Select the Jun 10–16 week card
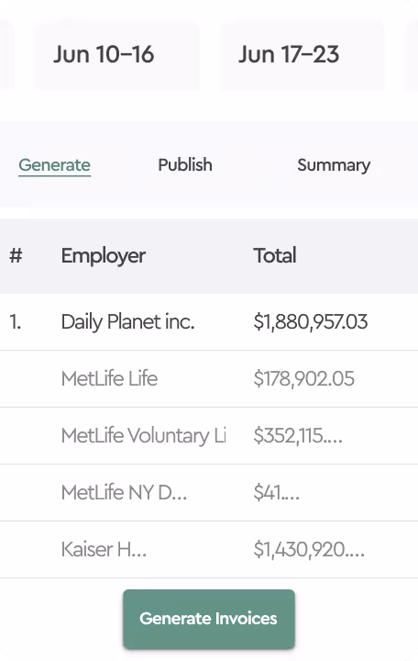Image resolution: width=418 pixels, height=661 pixels. tap(115, 55)
